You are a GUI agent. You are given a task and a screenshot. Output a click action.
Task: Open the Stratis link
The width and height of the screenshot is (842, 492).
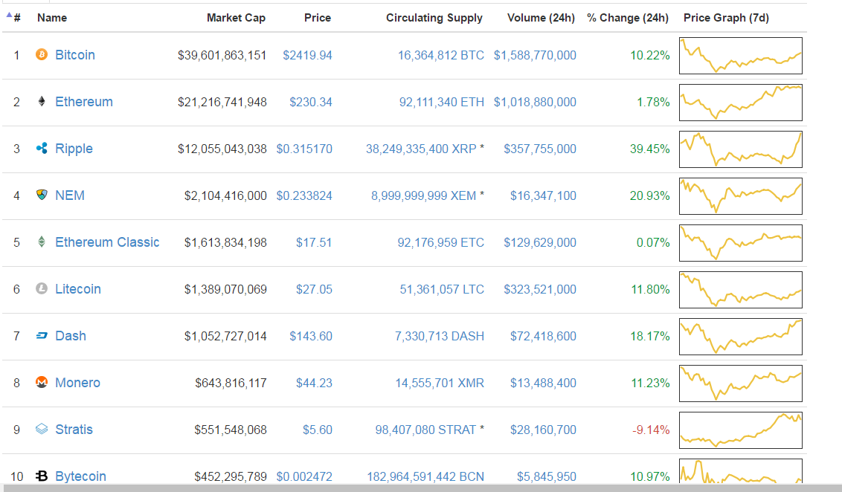pos(74,430)
